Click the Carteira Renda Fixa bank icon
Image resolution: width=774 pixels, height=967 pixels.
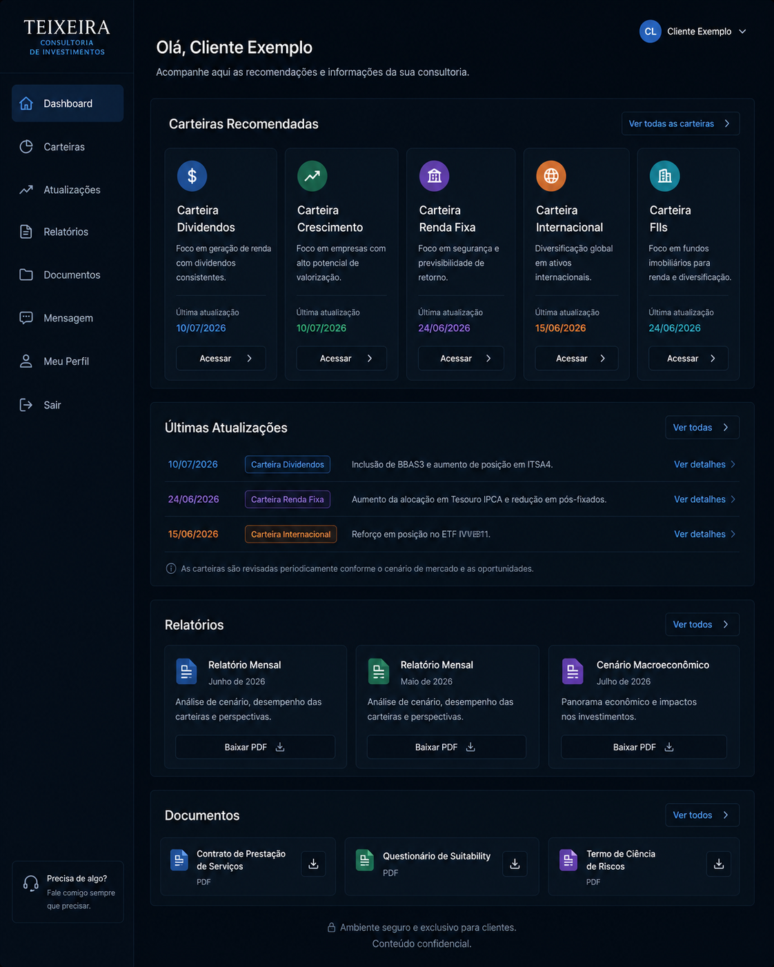click(x=434, y=176)
